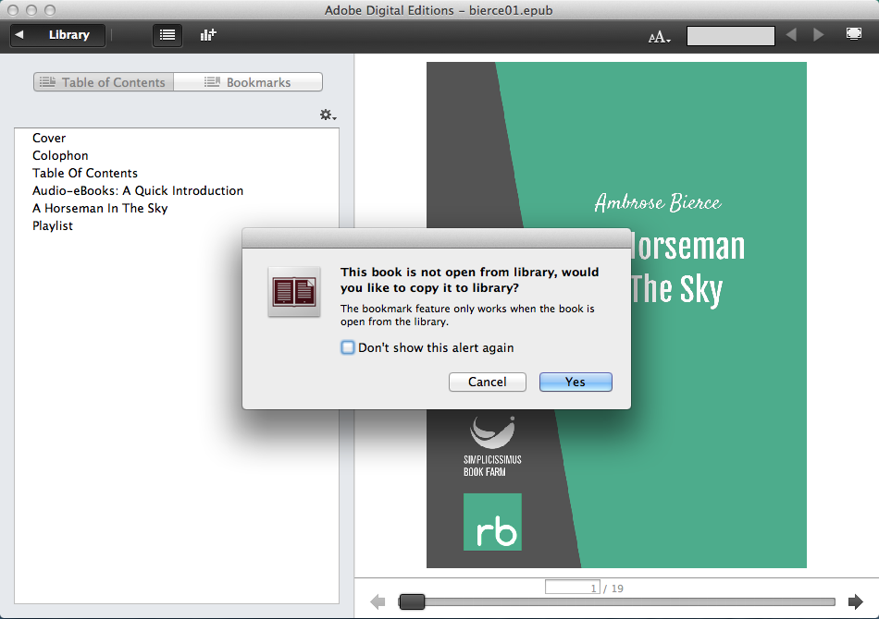This screenshot has width=879, height=619.
Task: Click the toolbar search field
Action: coord(730,36)
